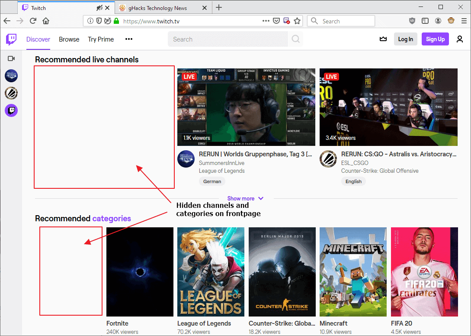Click SummonersInnLive avatar beside stream title
The height and width of the screenshot is (336, 471).
tap(186, 159)
